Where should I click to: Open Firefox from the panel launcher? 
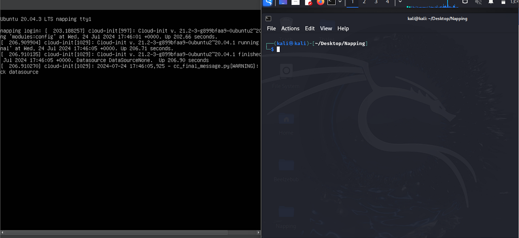[320, 3]
